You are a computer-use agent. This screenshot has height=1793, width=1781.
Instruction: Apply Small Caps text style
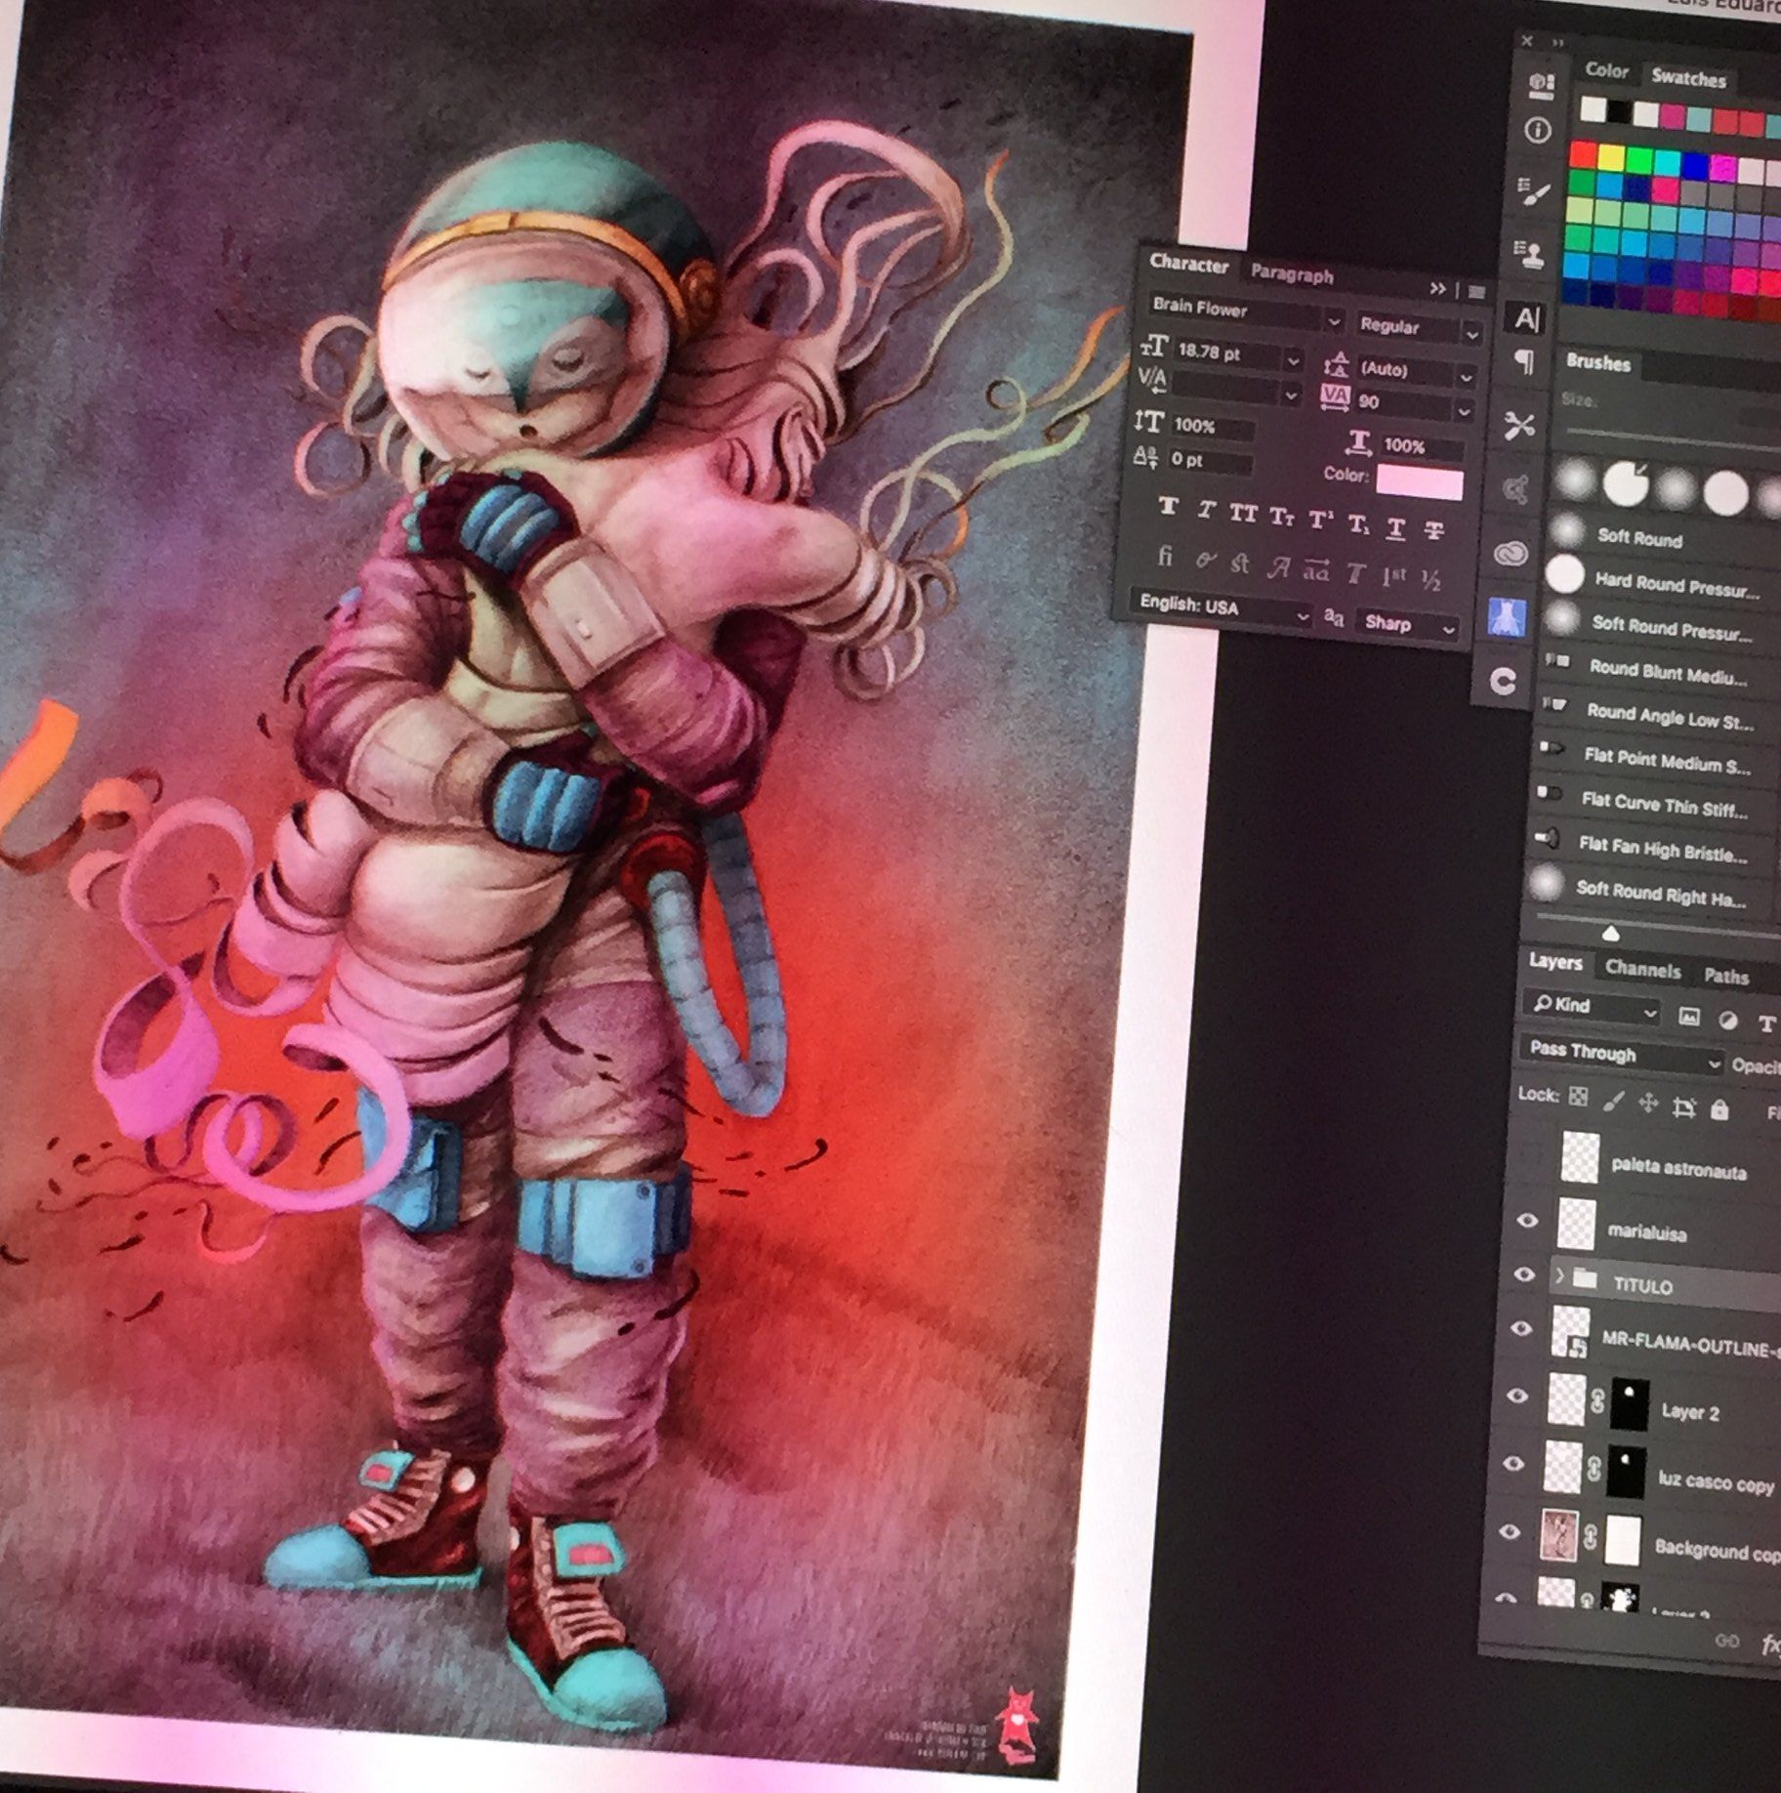tap(1281, 517)
